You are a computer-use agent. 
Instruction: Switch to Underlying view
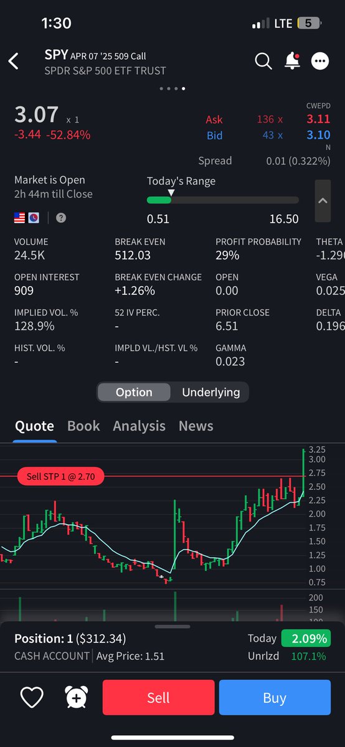(210, 392)
